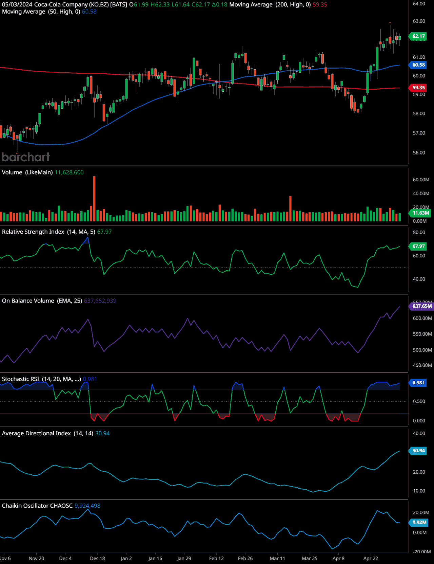Click the 637.65M OBV value tag
This screenshot has width=434, height=564.
point(422,306)
